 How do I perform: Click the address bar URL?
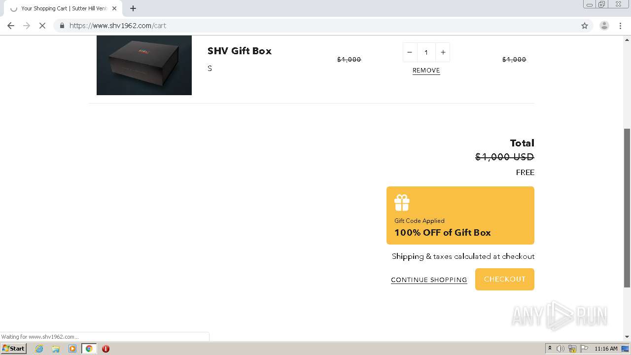[118, 26]
